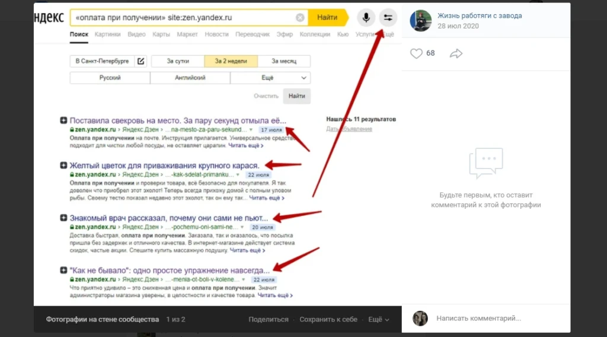The image size is (607, 337).
Task: Open dropdown arrow after menia-ot-boli-v-kolene URL
Action: [x=244, y=279]
